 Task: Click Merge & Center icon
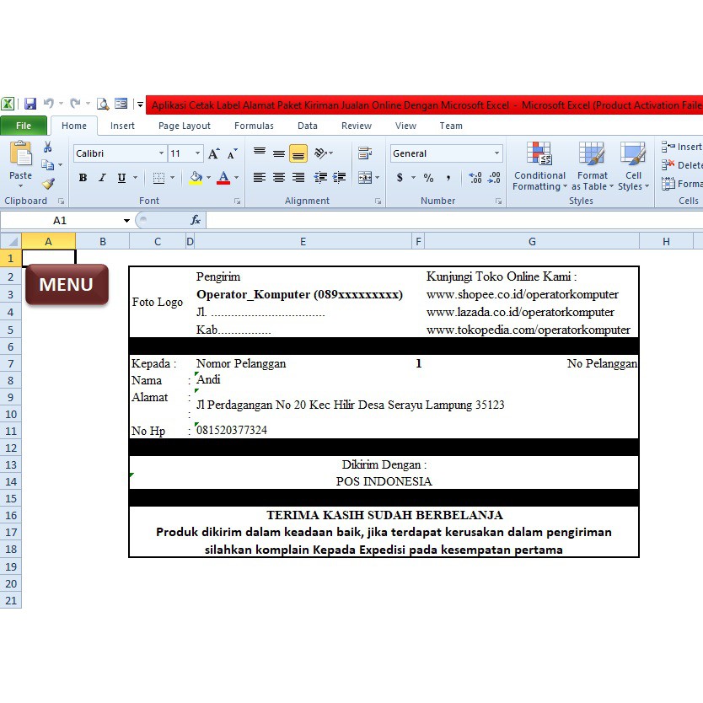[x=365, y=178]
